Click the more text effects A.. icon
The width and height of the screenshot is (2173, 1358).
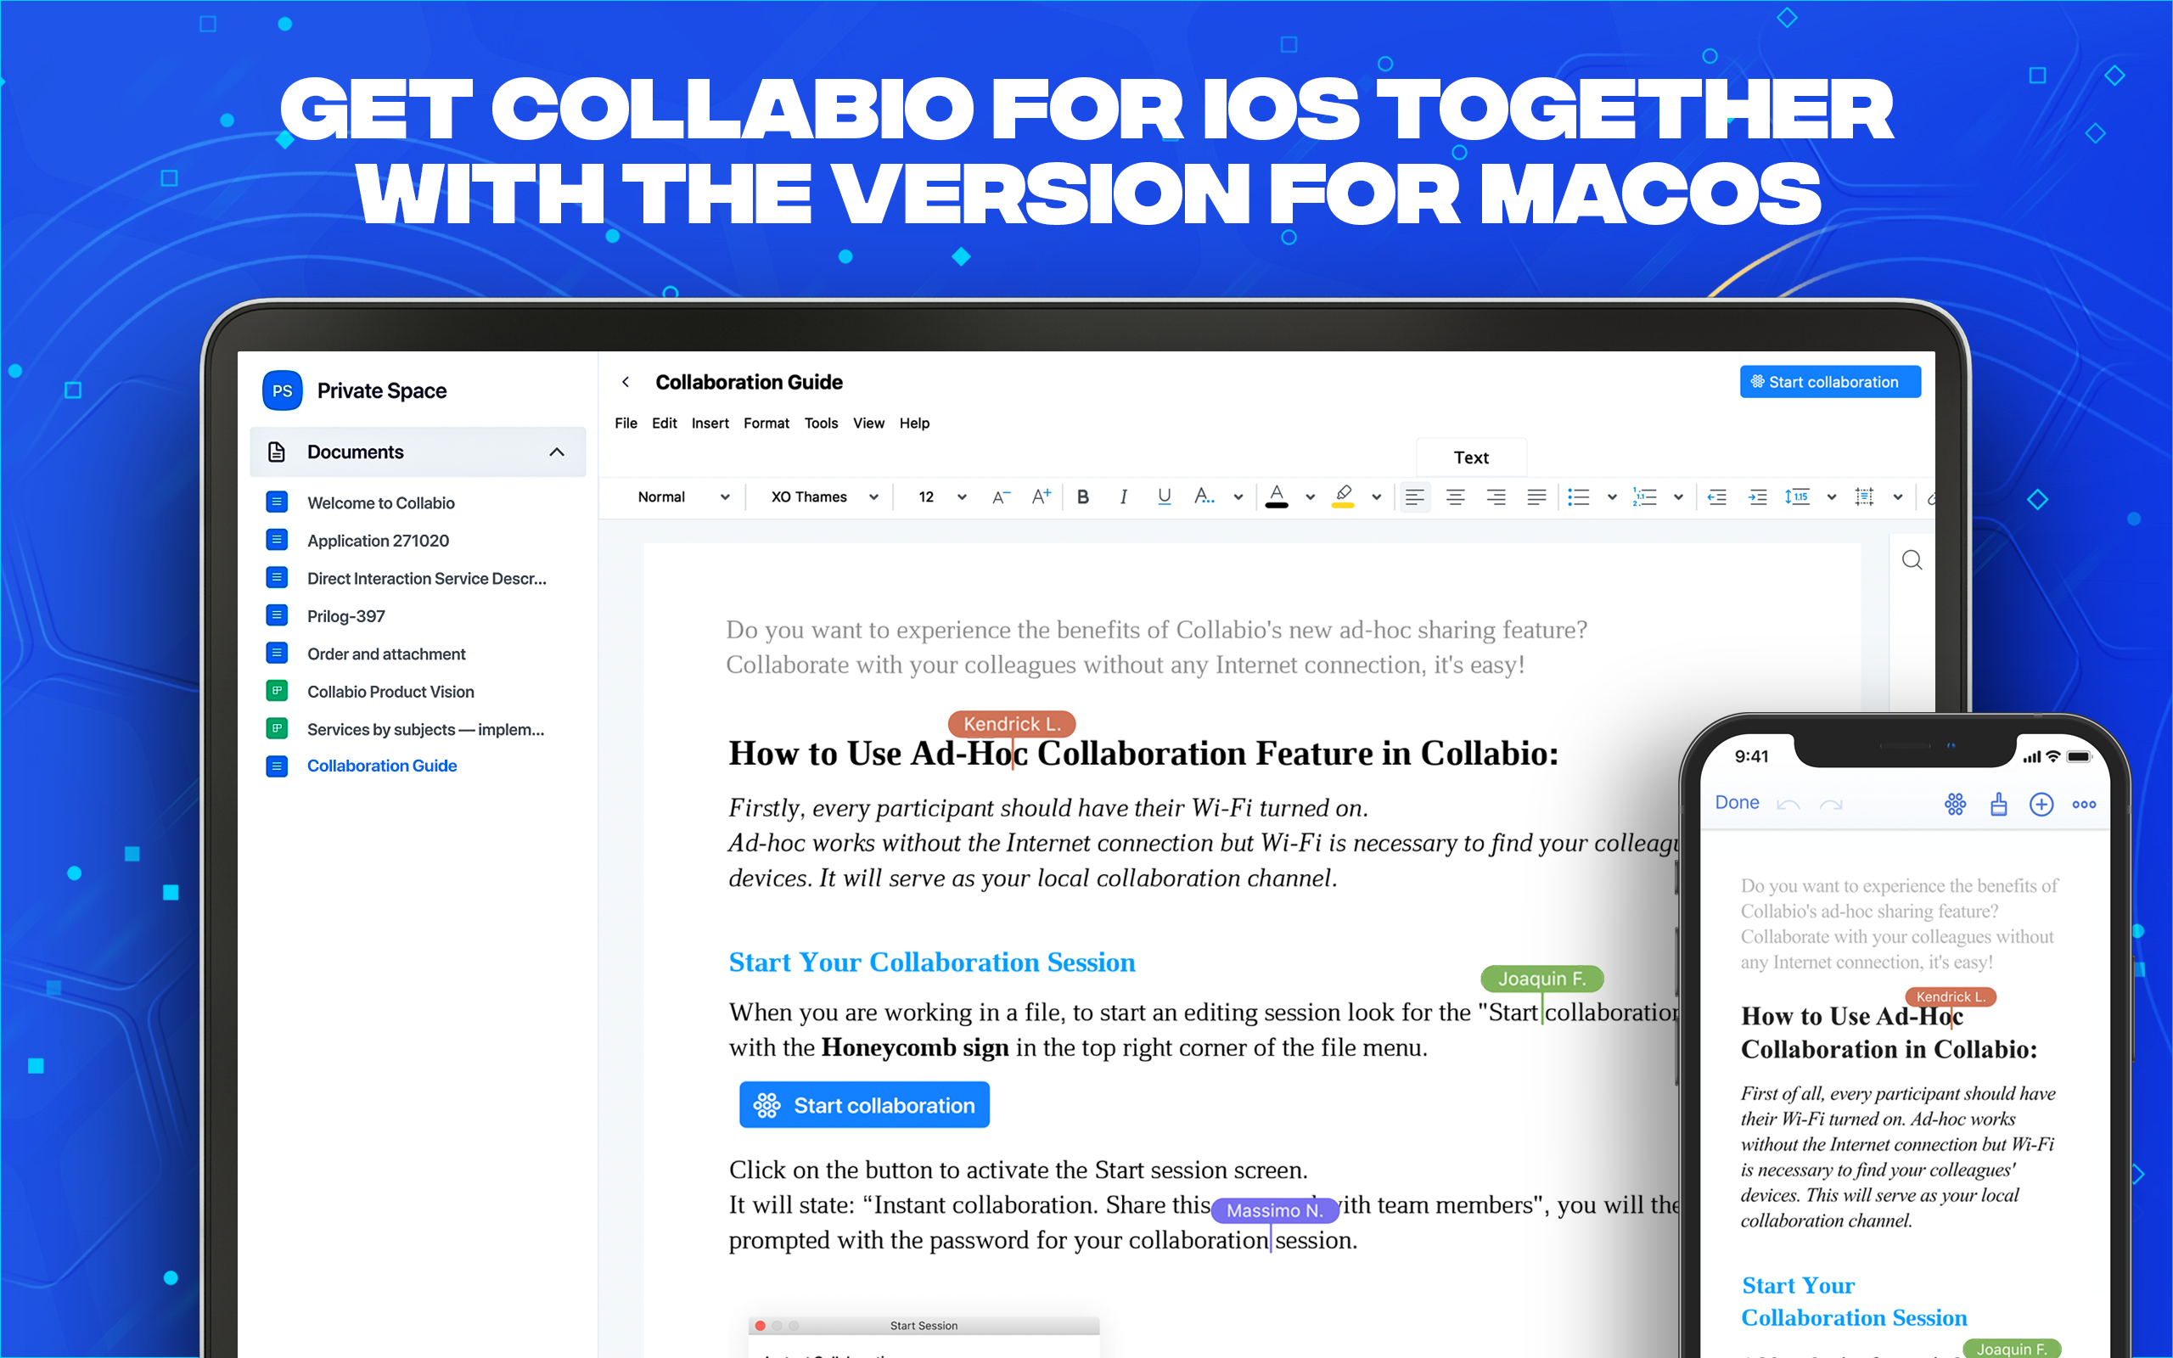coord(1204,496)
